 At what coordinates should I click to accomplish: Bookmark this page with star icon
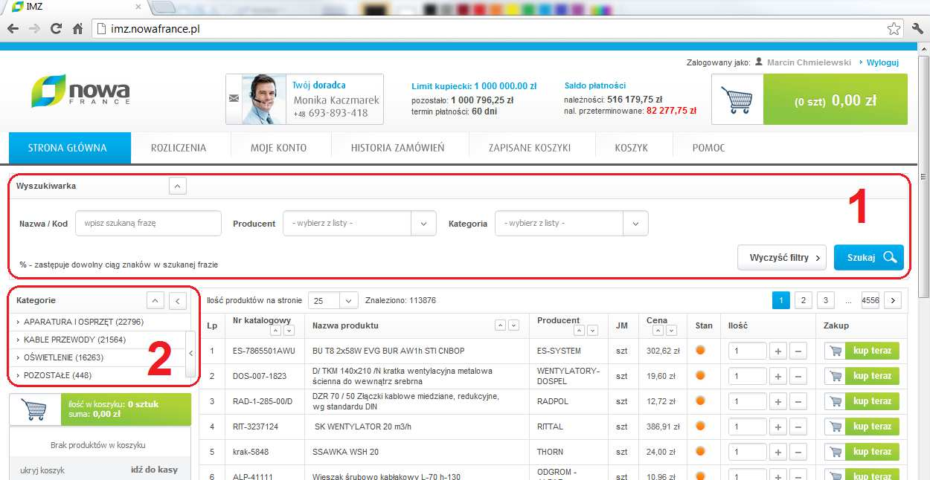point(894,29)
